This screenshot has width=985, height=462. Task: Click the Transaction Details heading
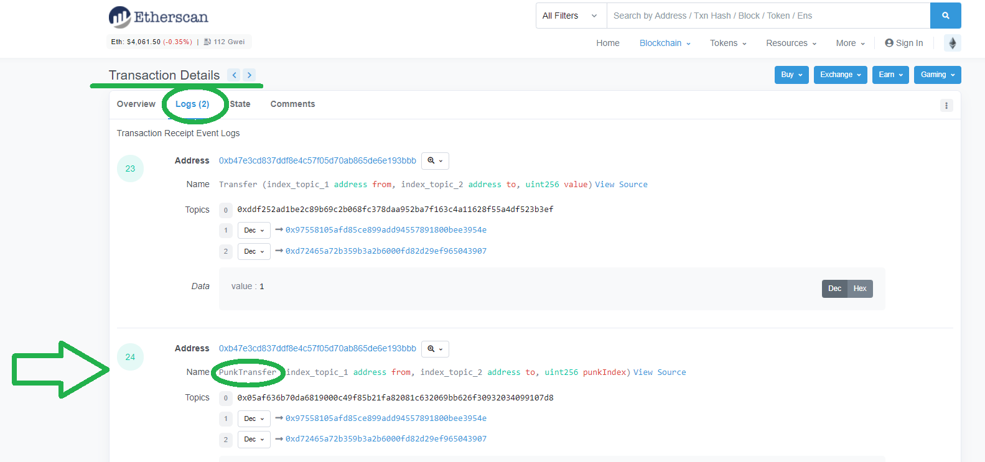pos(164,75)
